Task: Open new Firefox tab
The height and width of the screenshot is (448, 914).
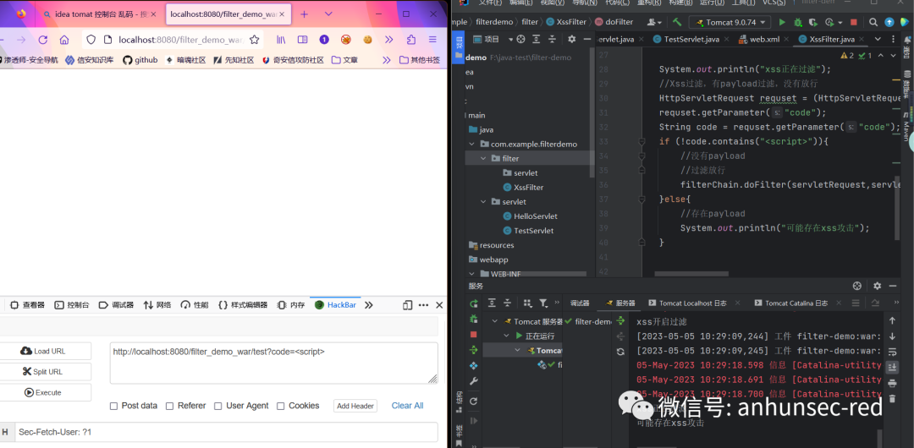Action: 304,14
